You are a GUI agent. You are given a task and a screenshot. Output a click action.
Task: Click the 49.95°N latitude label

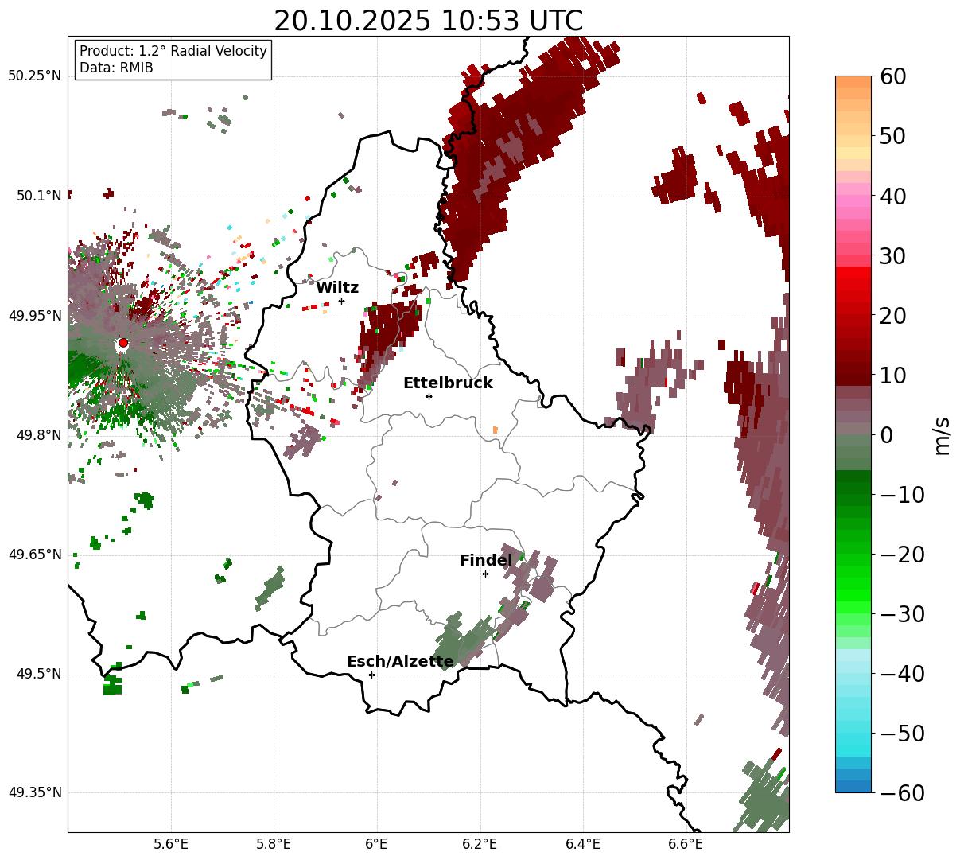point(34,316)
